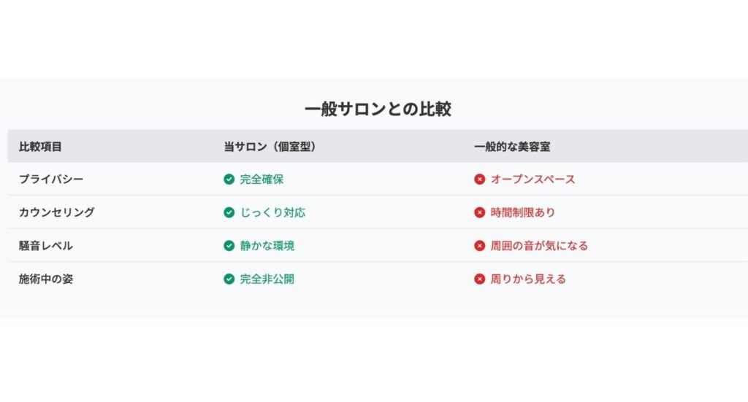Select the カウンセリング row label

pyautogui.click(x=57, y=212)
